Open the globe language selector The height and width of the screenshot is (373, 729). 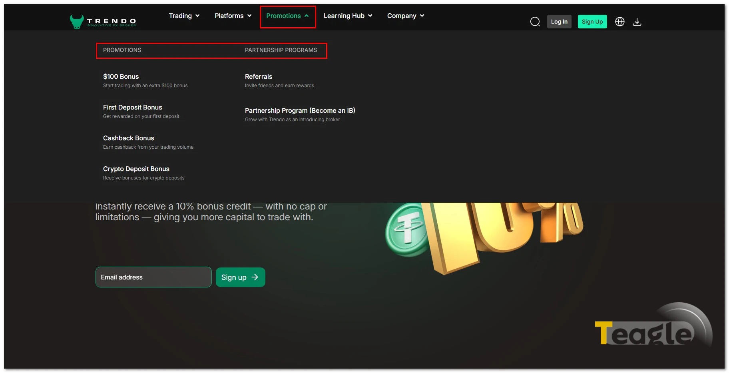click(x=619, y=22)
